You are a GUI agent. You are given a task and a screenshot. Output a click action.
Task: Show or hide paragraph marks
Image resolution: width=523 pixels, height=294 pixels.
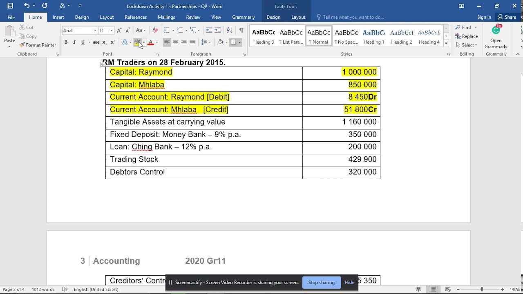(x=241, y=30)
